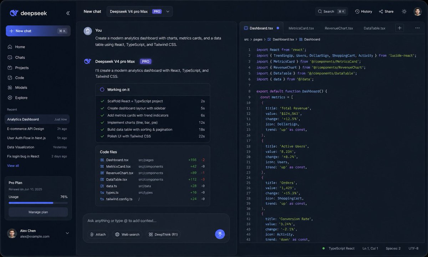Click the Chats icon in sidebar
The image size is (428, 257).
tap(10, 57)
